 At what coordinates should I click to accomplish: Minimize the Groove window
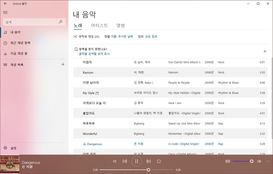(248, 4)
